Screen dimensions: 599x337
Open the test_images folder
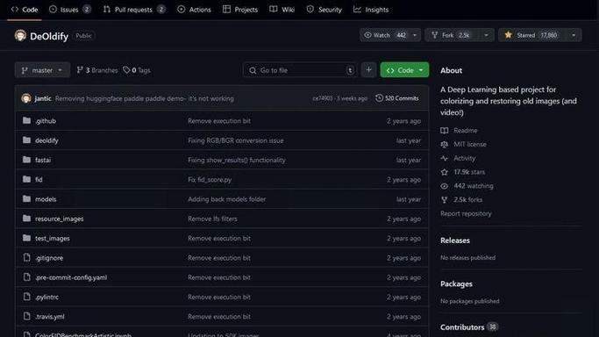pos(53,239)
